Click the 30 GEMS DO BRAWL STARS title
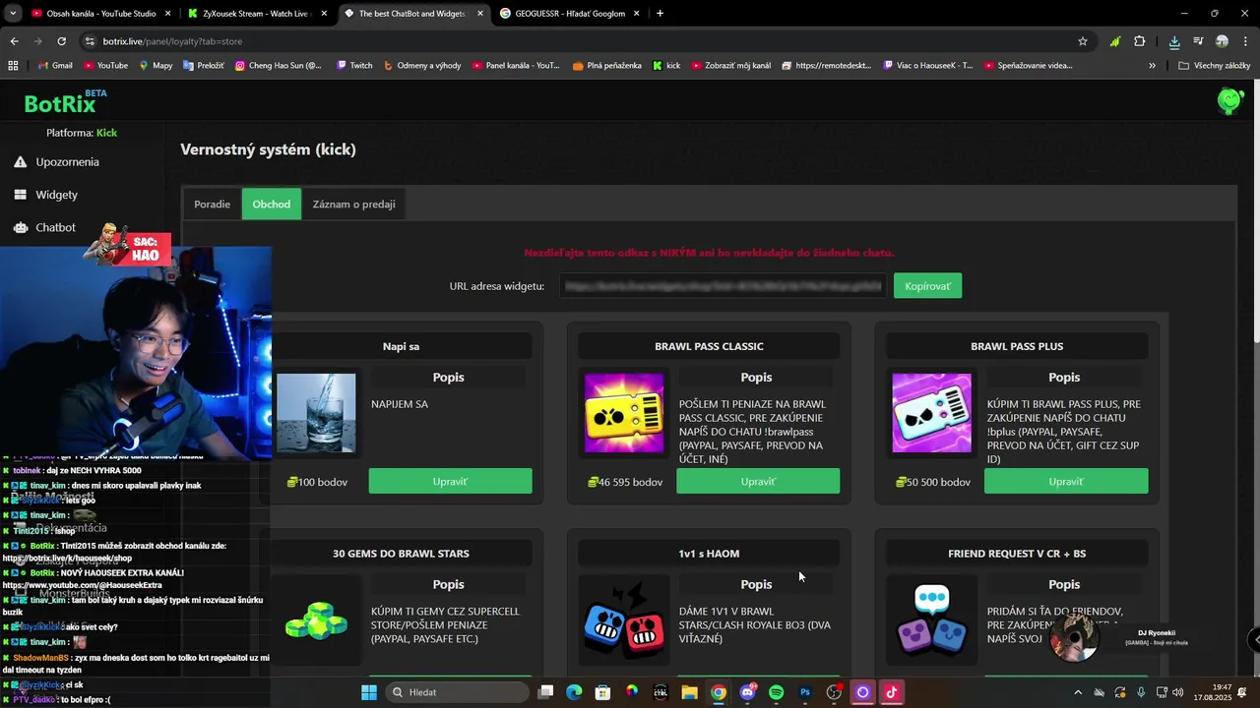 coord(401,554)
